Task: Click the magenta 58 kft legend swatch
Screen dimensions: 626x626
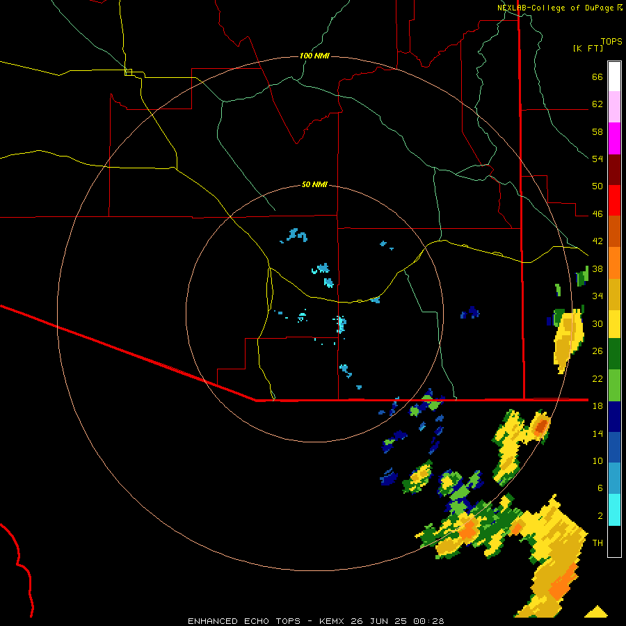Action: [614, 138]
